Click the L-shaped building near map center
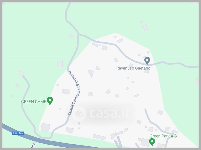 tap(91, 73)
